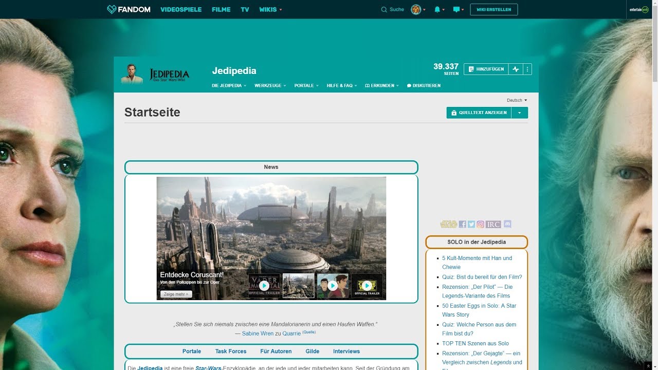Click the HINZUFÜGEN button
The image size is (658, 370).
tap(486, 69)
